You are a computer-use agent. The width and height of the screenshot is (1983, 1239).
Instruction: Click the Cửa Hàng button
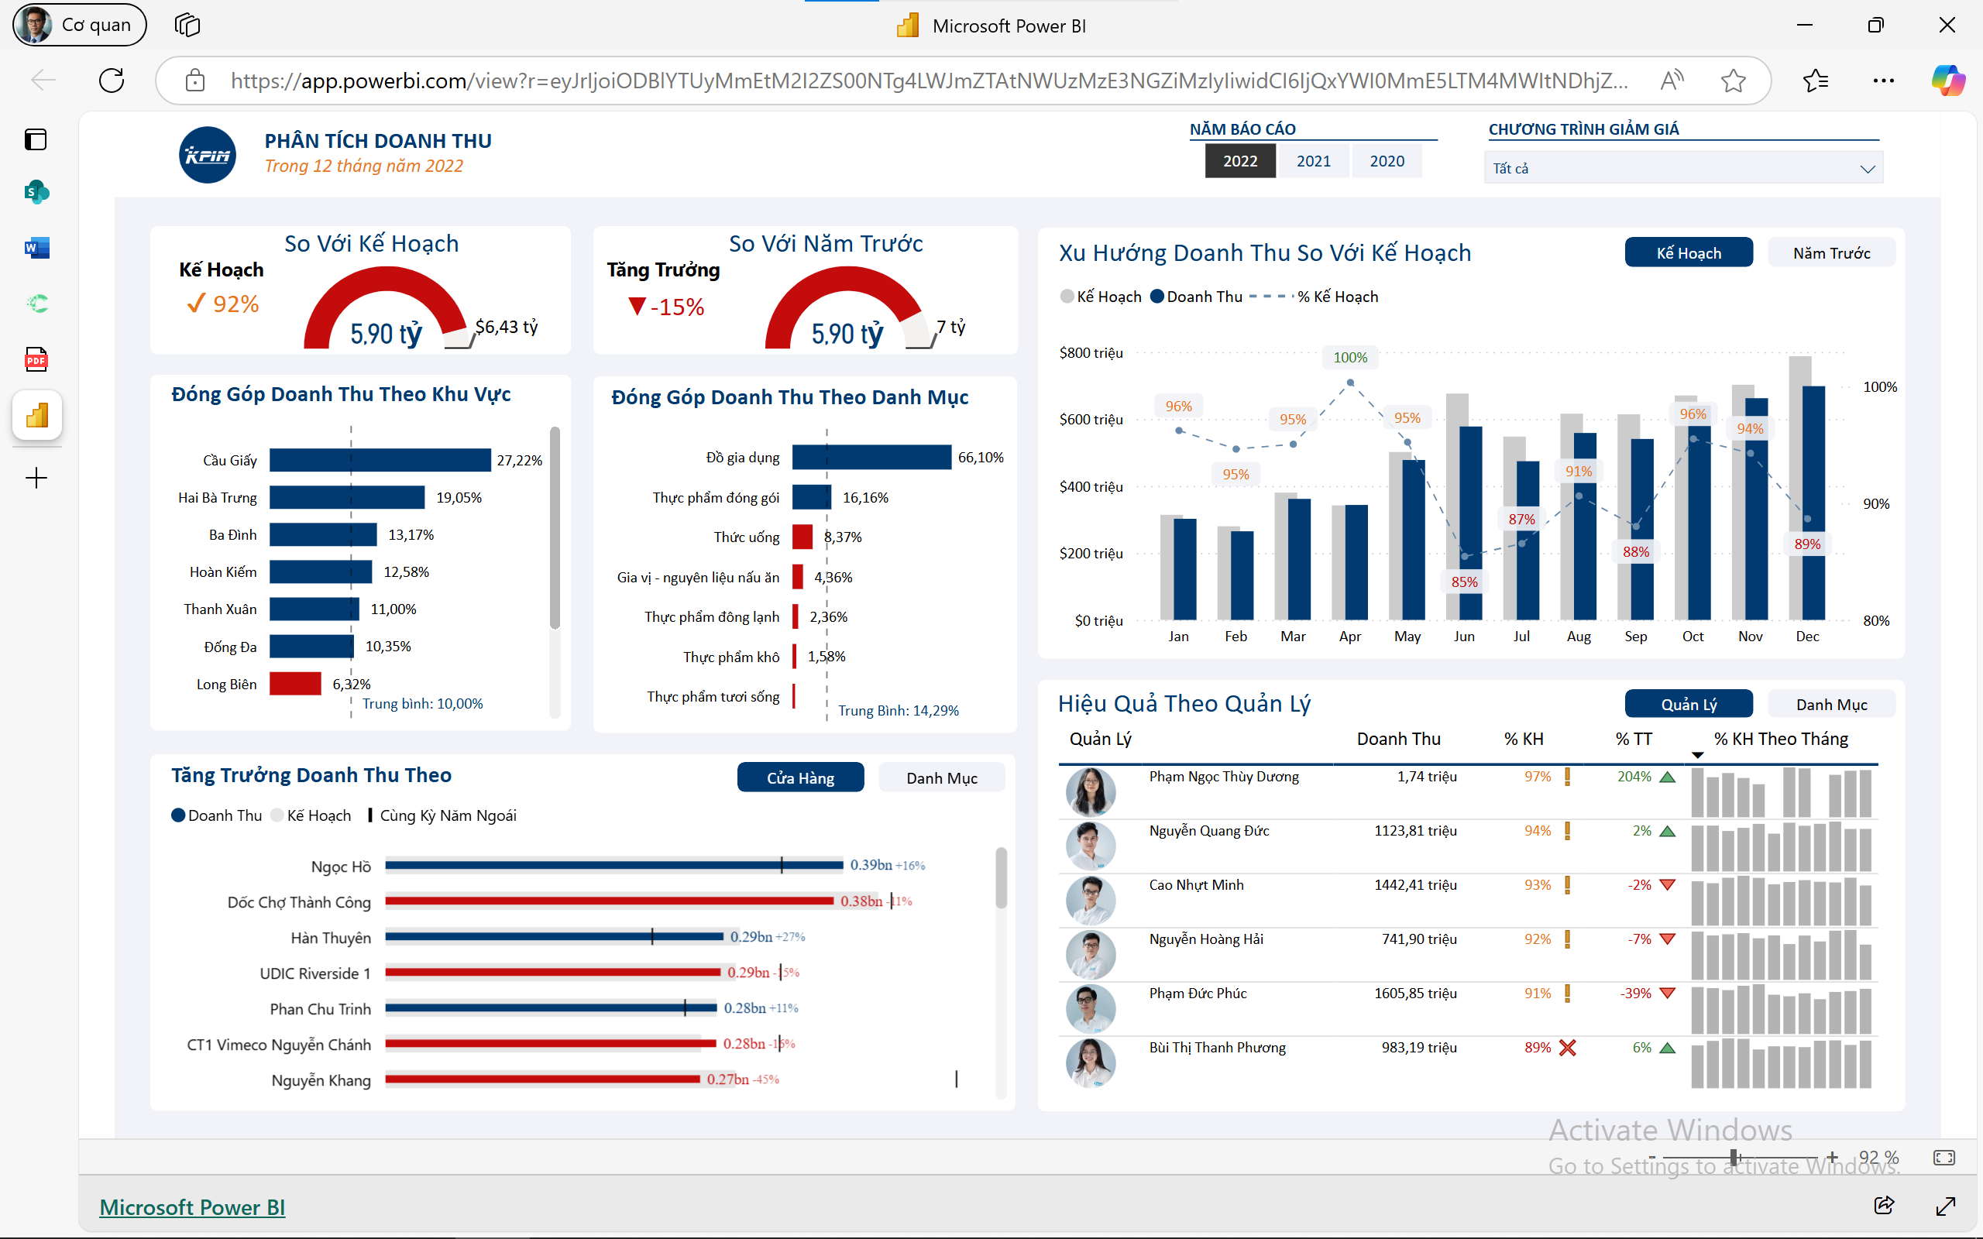pos(801,777)
